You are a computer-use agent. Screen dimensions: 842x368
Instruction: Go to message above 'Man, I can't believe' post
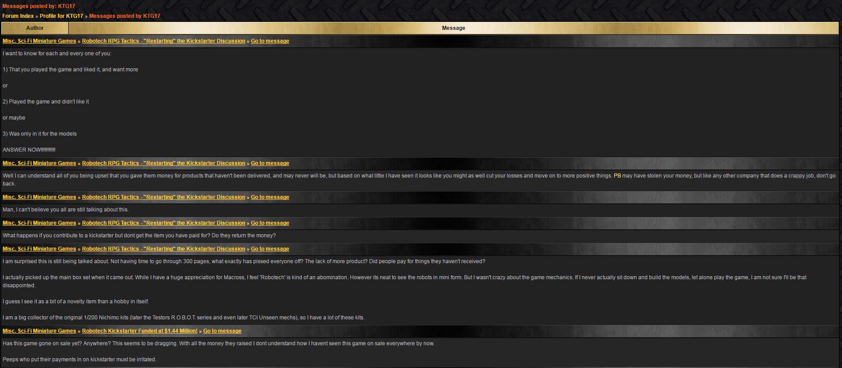coord(270,197)
